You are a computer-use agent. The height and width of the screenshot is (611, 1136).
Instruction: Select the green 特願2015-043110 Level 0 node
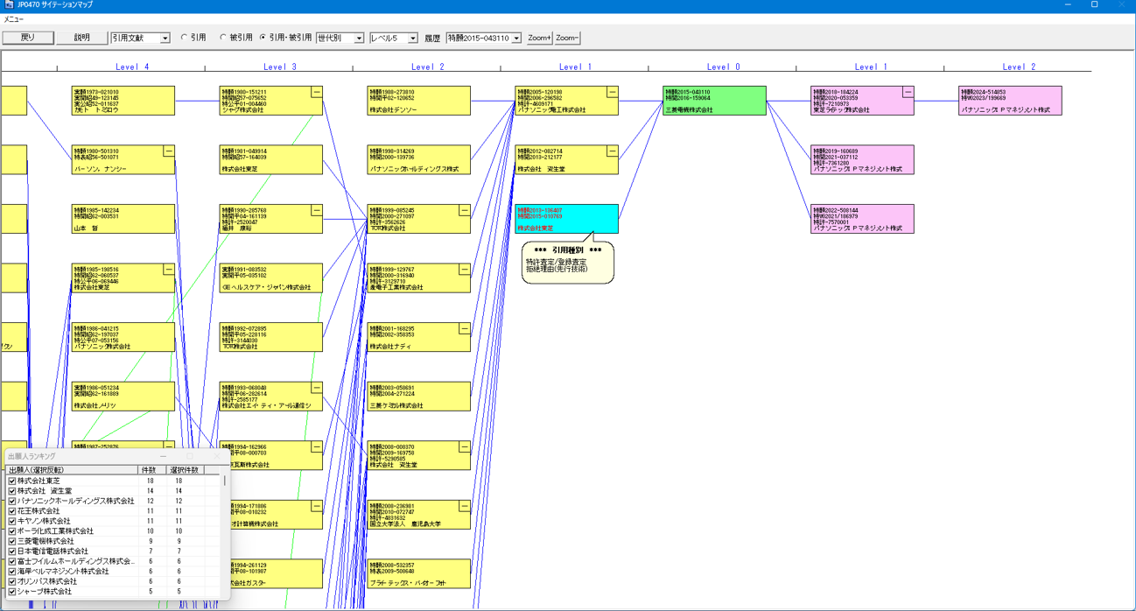[x=714, y=101]
